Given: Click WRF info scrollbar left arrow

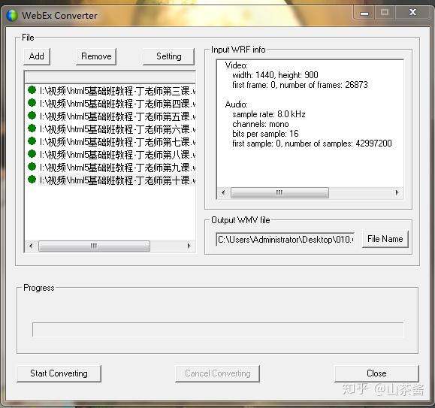Looking at the screenshot, I should (x=223, y=192).
